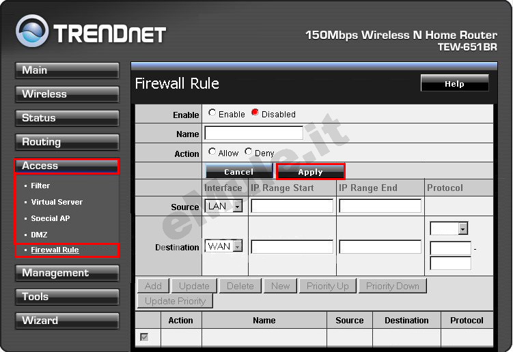Click the Source column header in rules table
Image resolution: width=513 pixels, height=352 pixels.
coord(350,321)
